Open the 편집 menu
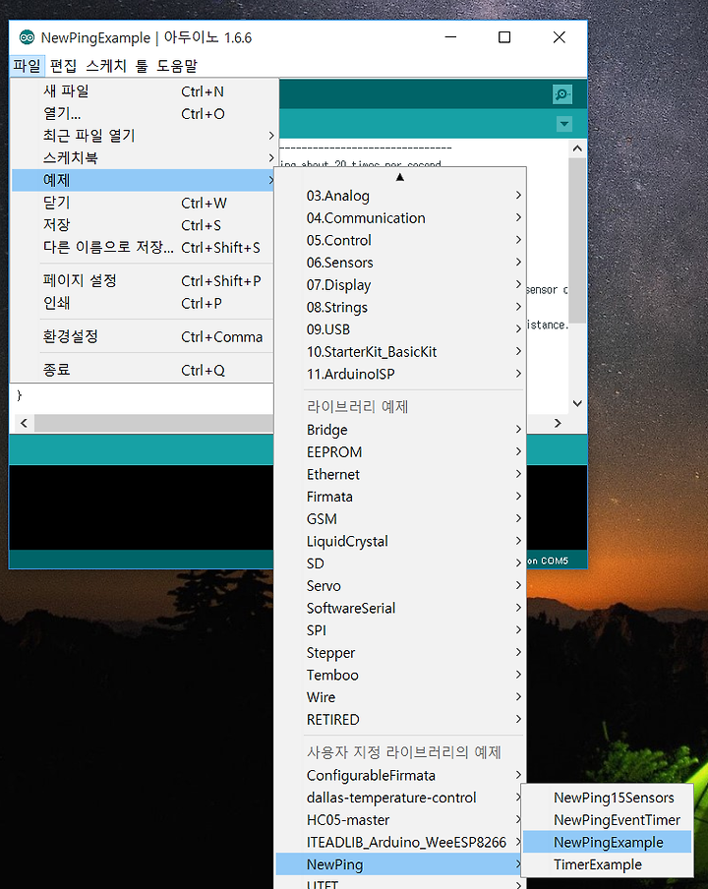Viewport: 708px width, 889px height. (63, 66)
